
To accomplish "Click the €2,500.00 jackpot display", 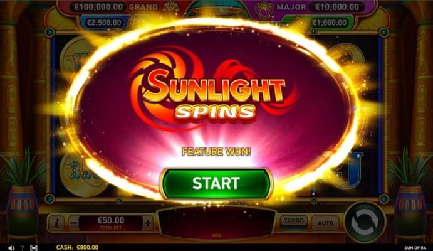I will point(104,23).
